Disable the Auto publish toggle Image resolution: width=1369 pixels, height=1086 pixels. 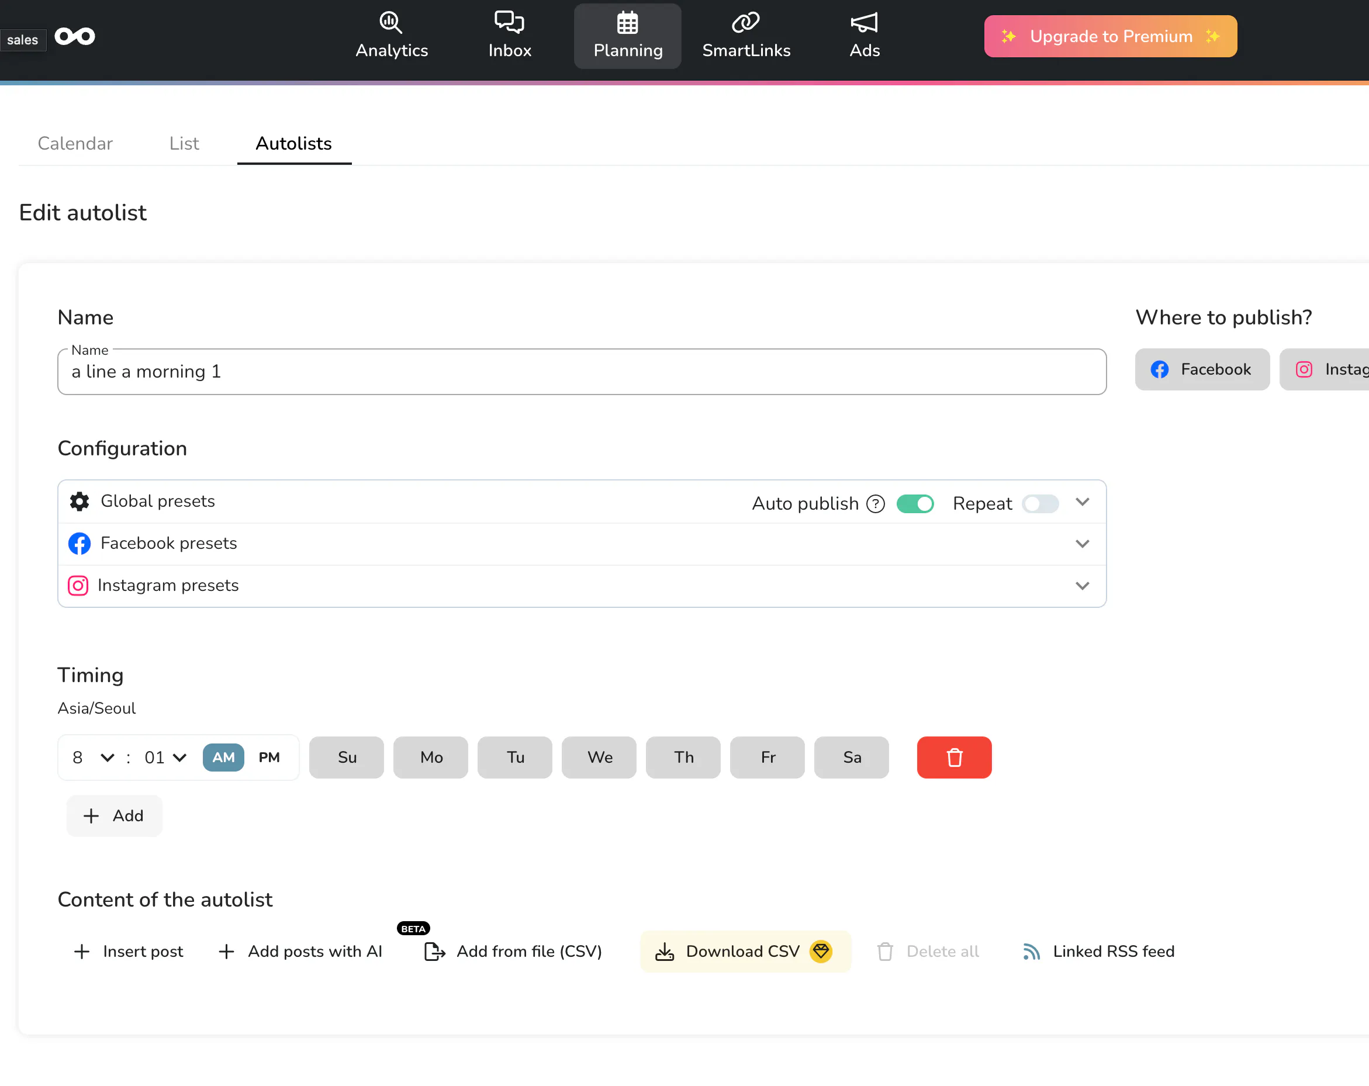coord(915,504)
